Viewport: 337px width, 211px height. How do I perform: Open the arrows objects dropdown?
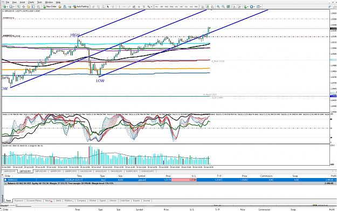pos(149,6)
